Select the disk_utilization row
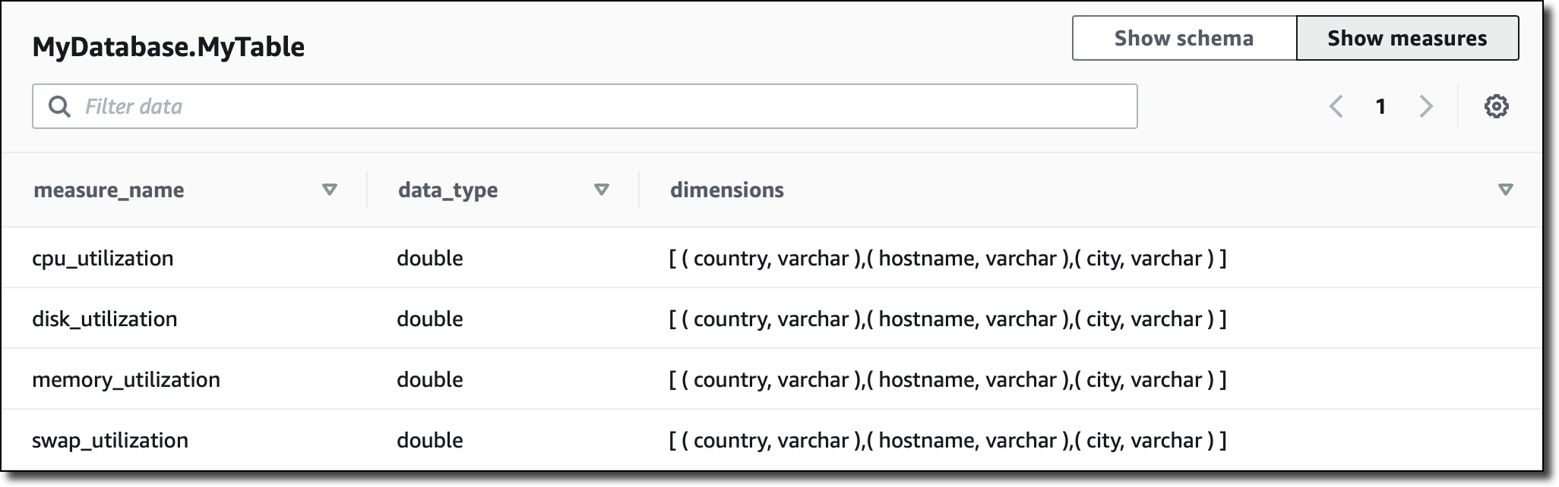The image size is (1559, 487). pyautogui.click(x=104, y=319)
